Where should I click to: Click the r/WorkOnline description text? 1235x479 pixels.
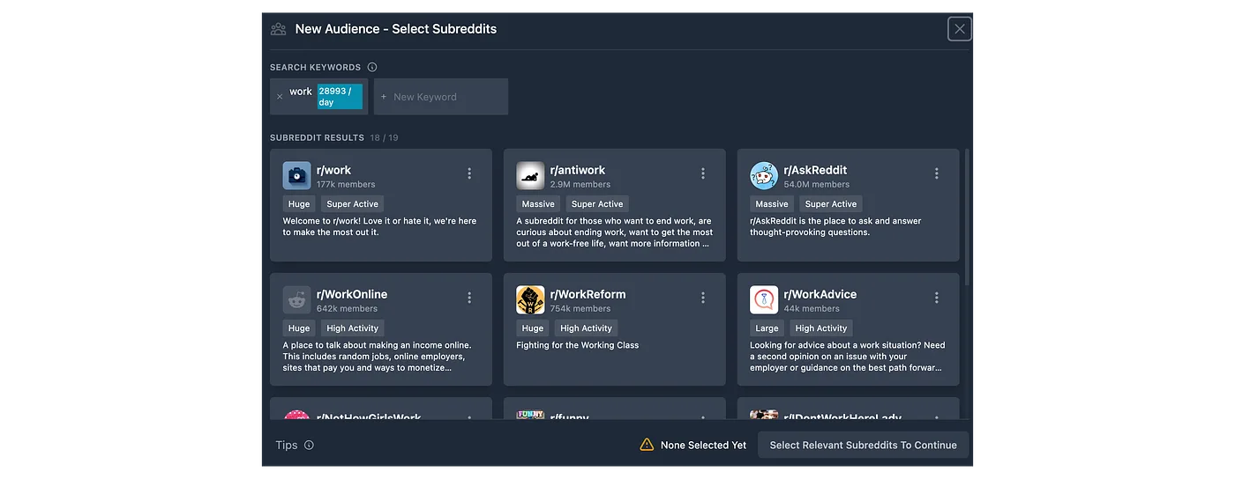click(378, 357)
